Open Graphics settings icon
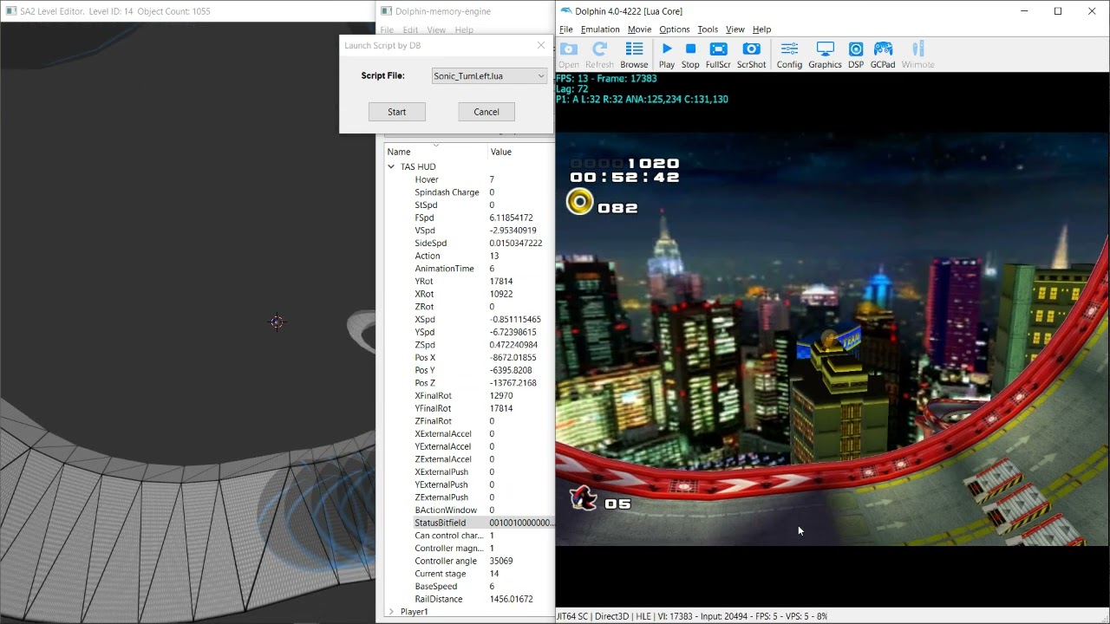Viewport: 1110px width, 624px height. pos(825,49)
